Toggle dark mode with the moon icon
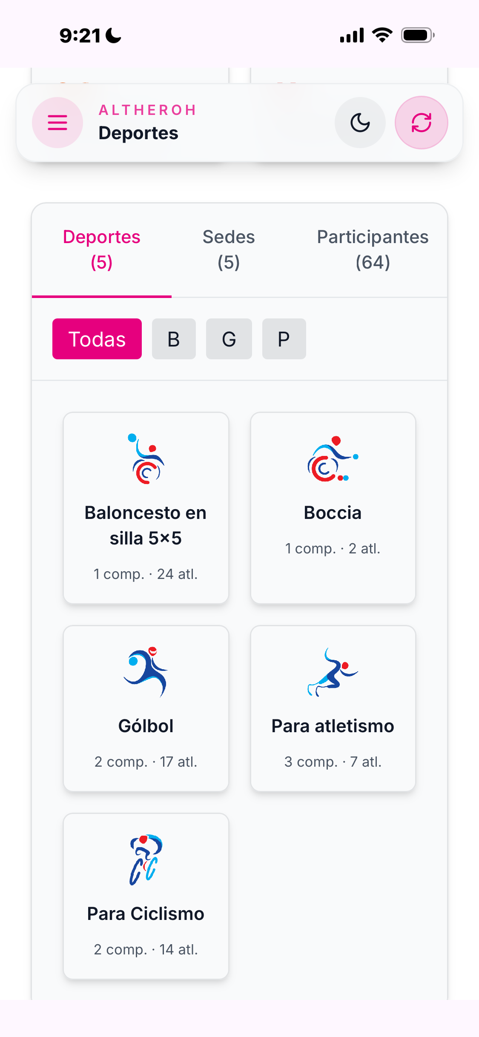 point(360,123)
